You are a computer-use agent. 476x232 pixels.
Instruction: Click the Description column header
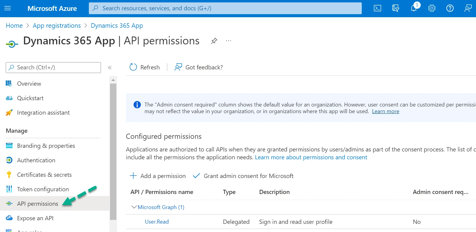click(274, 192)
